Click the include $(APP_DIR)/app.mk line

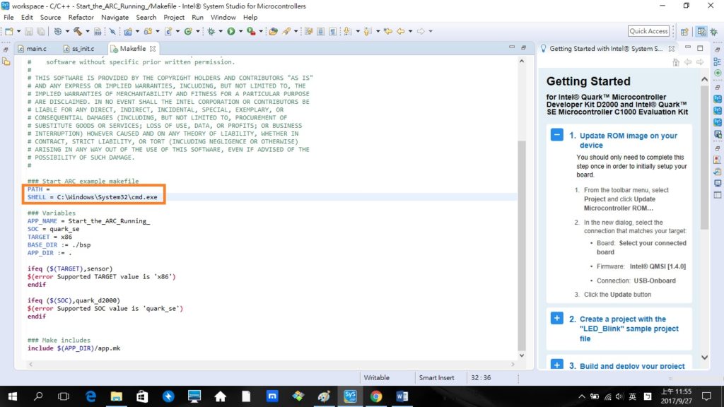[x=74, y=348]
